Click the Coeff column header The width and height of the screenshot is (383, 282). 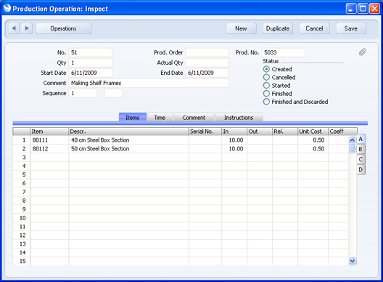(342, 132)
